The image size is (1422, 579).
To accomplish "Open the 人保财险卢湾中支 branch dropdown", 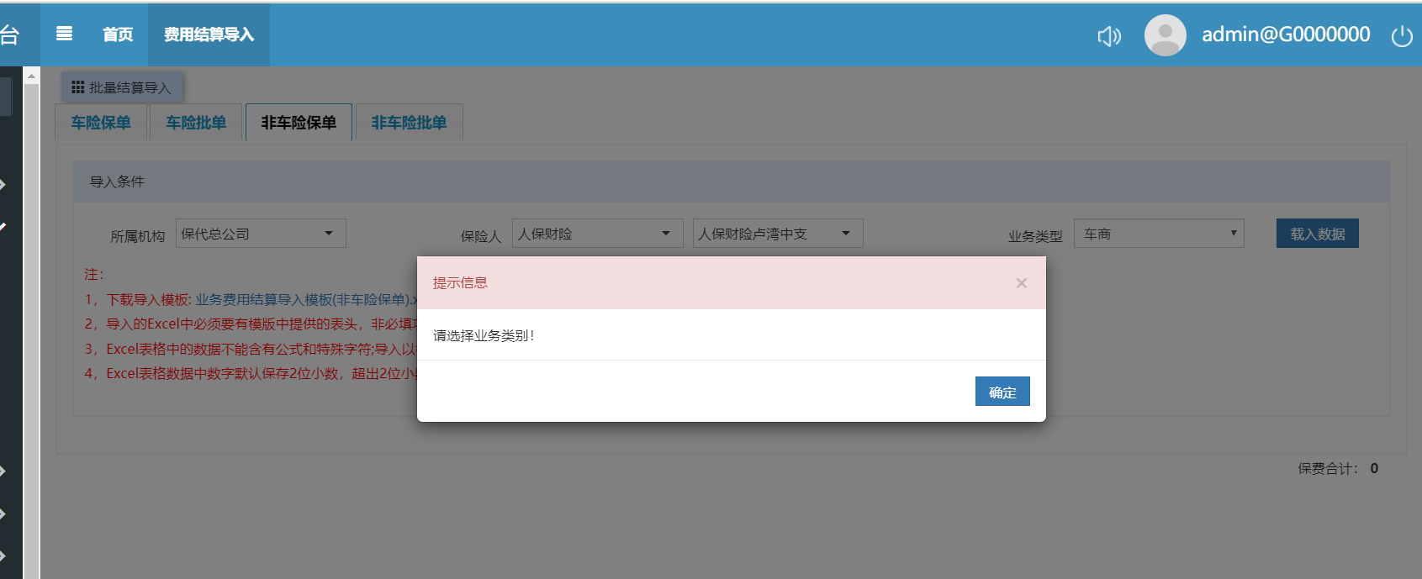I will (778, 234).
